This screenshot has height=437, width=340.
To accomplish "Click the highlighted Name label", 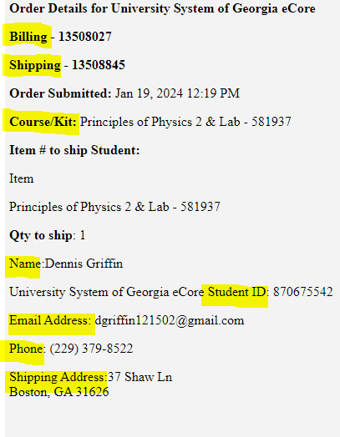I will (x=25, y=264).
